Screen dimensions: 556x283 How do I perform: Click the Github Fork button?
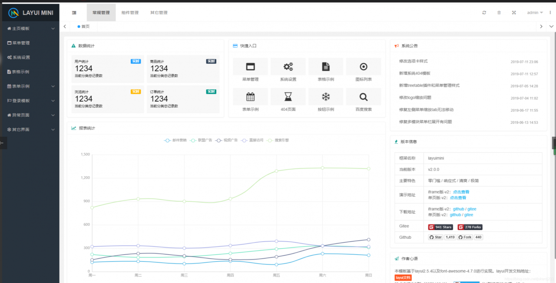[x=465, y=237]
